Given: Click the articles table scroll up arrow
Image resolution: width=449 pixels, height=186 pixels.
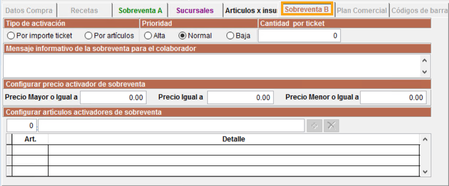Looking at the screenshot, I should coord(425,139).
